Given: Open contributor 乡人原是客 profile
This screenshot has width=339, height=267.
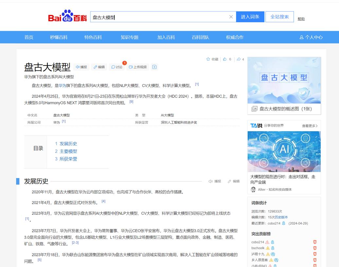Looking at the screenshot, I should [259, 260].
